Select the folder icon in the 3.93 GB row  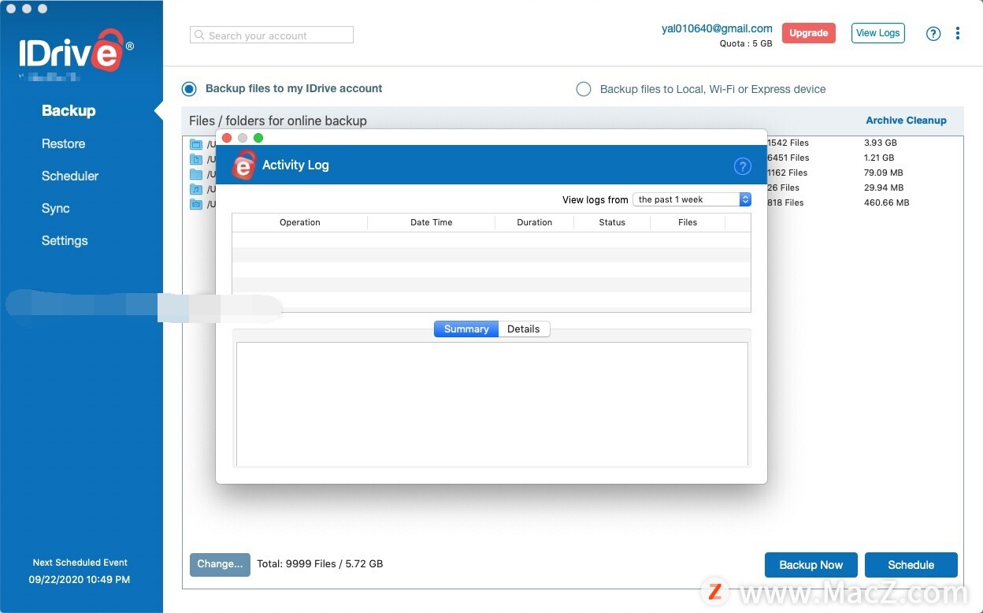pyautogui.click(x=196, y=144)
